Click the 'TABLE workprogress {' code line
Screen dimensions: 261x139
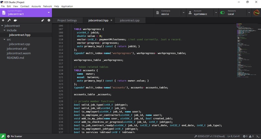point(89,29)
